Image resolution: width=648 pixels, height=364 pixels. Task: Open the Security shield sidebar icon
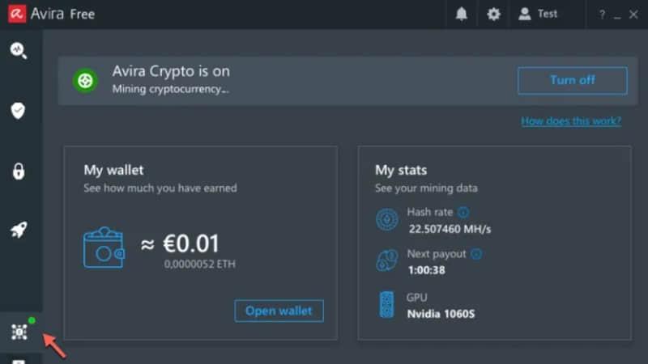coord(19,111)
